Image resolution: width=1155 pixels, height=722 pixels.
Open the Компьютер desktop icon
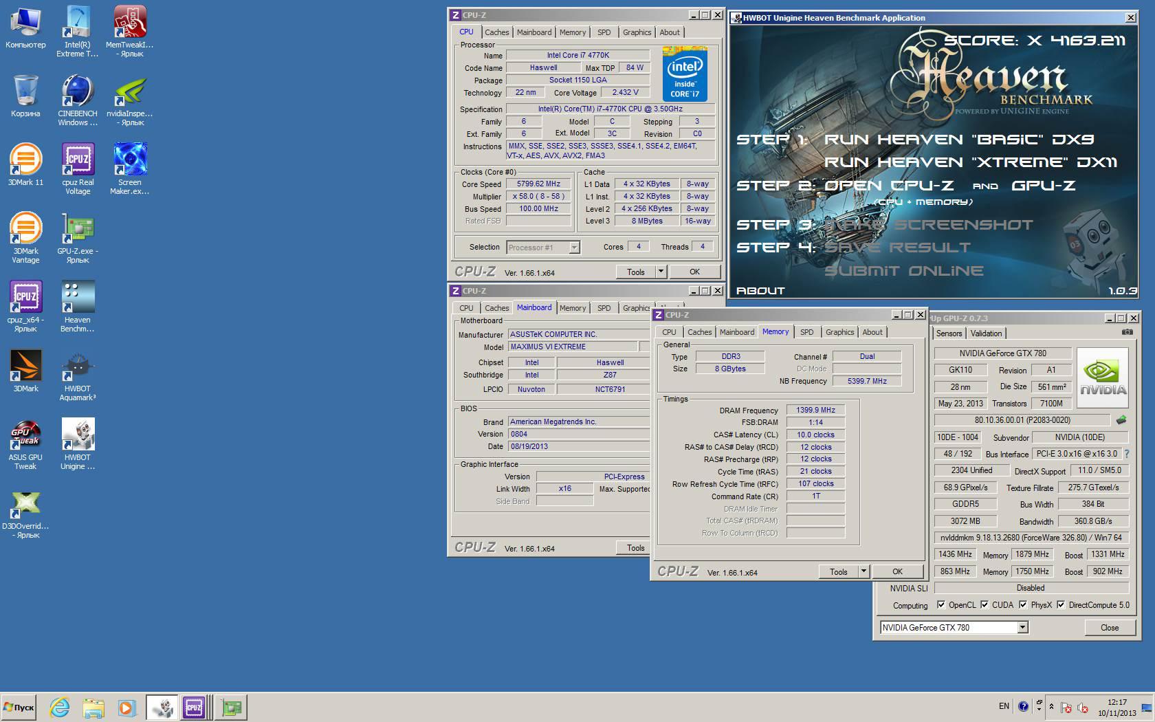pos(25,28)
